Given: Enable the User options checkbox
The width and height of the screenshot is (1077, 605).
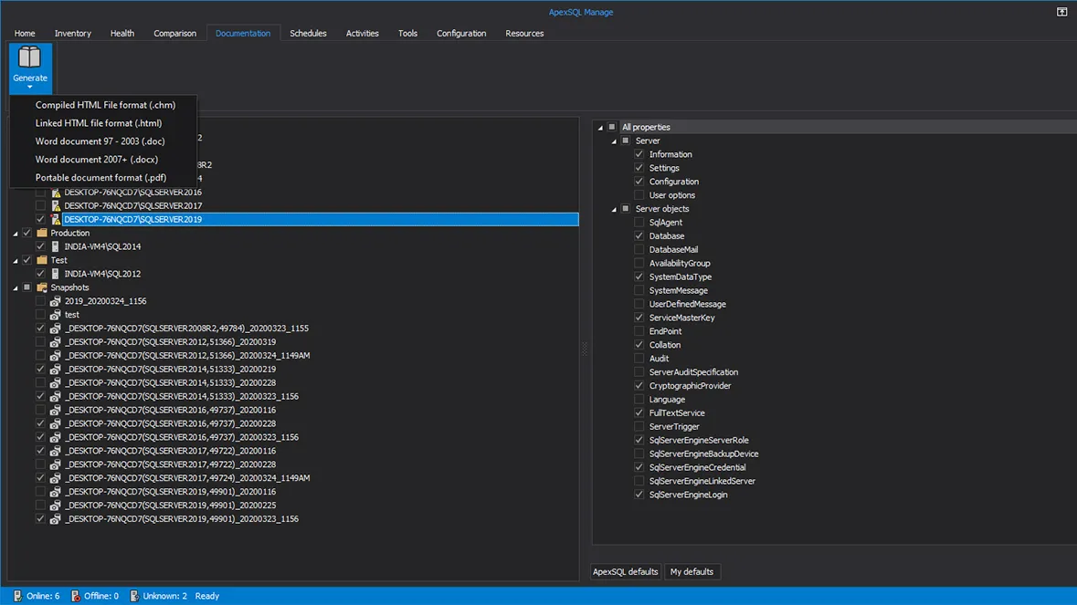Looking at the screenshot, I should pos(639,195).
